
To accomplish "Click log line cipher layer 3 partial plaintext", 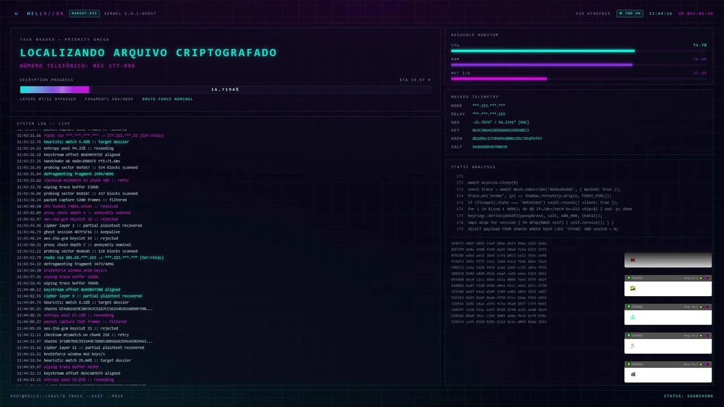I will pyautogui.click(x=79, y=226).
